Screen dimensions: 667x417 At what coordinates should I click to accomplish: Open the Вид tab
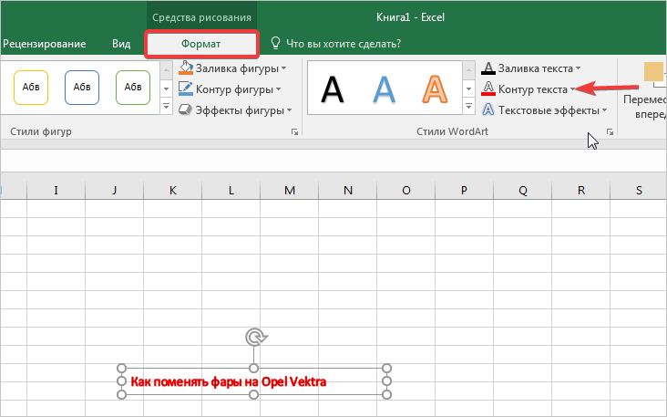click(x=121, y=44)
